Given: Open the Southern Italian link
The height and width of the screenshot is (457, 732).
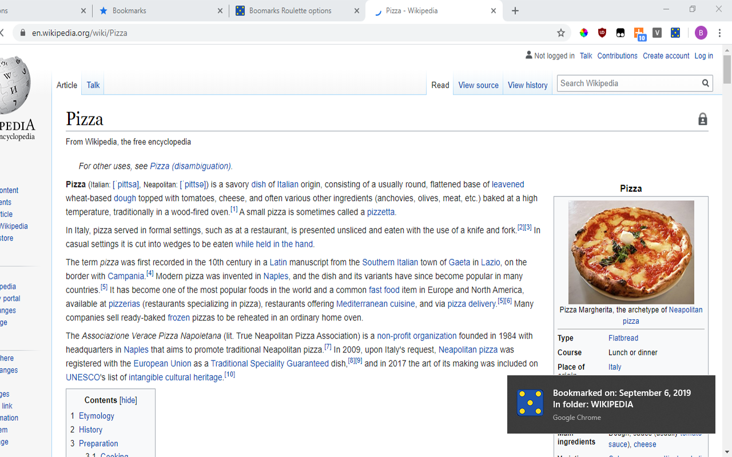Looking at the screenshot, I should click(x=390, y=262).
